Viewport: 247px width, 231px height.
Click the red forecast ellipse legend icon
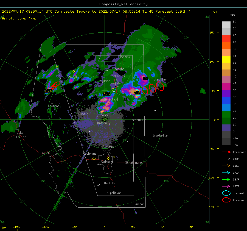point(226,200)
